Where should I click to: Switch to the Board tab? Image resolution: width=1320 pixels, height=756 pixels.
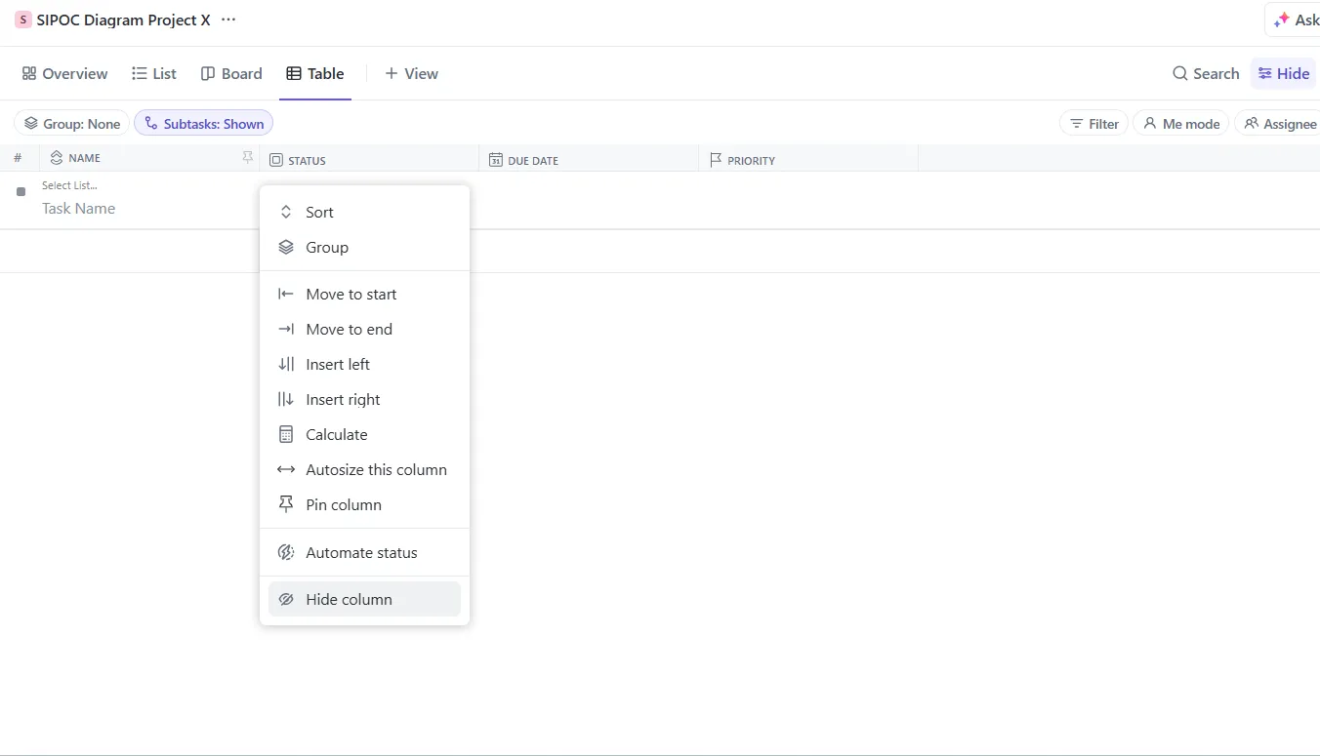[231, 73]
